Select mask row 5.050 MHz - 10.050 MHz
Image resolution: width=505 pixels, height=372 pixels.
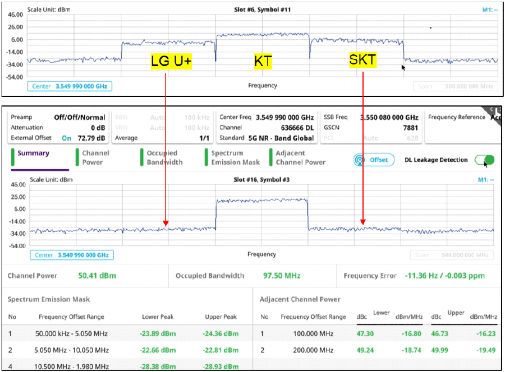[127, 350]
